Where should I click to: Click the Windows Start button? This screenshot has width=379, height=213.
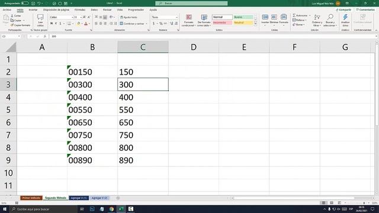pos(5,209)
